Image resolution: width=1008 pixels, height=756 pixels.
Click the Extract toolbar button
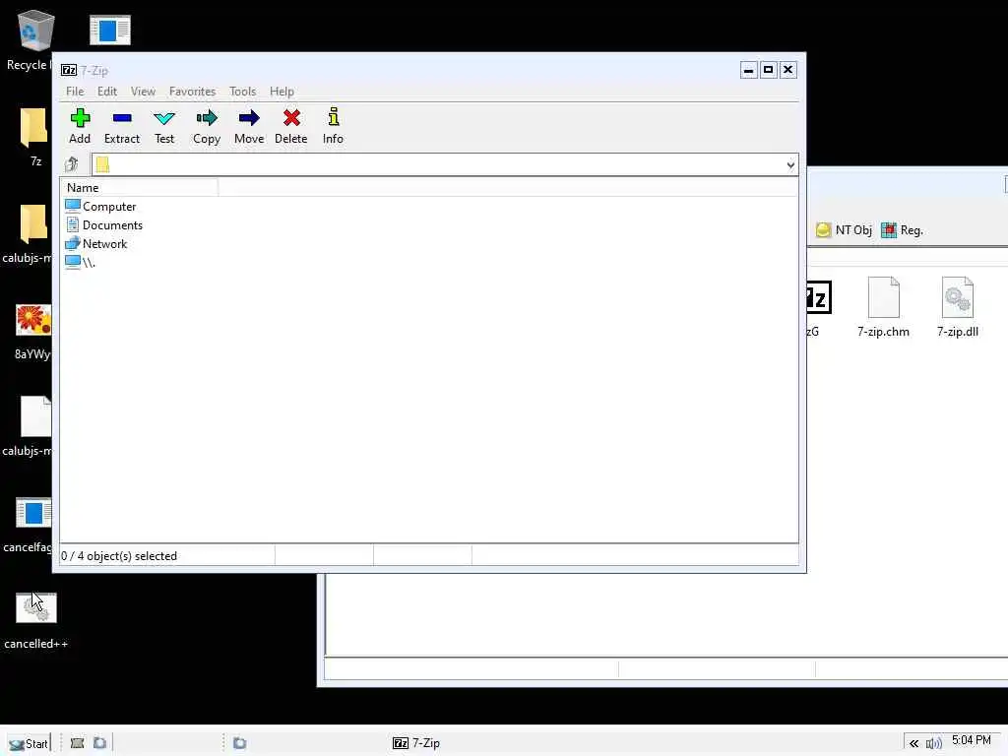click(x=121, y=126)
